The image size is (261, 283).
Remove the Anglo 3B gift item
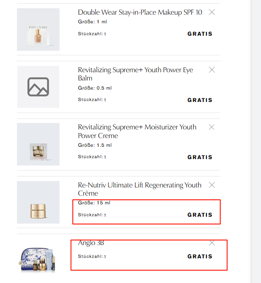click(x=212, y=243)
